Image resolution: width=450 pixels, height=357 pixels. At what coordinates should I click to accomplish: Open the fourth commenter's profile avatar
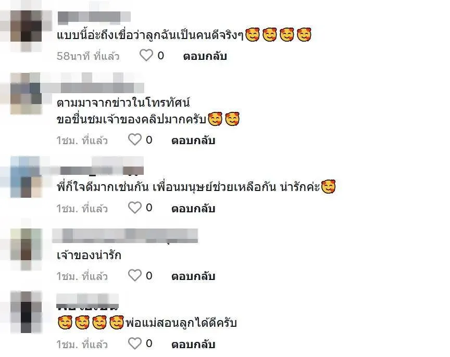tap(26, 245)
